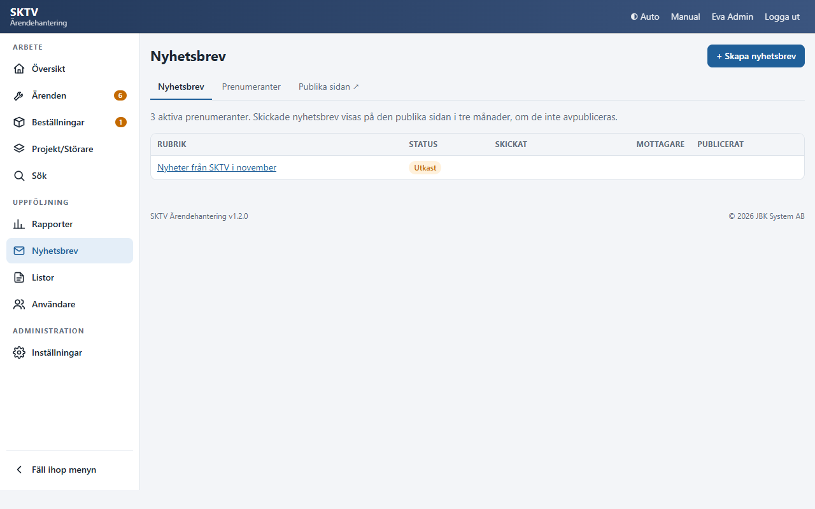Screen dimensions: 815x509
Task: Open the Projekt/Större sidebar label
Action: click(x=62, y=149)
